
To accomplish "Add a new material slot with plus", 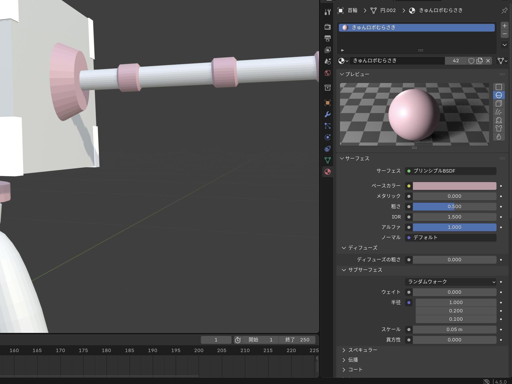I will click(x=505, y=26).
